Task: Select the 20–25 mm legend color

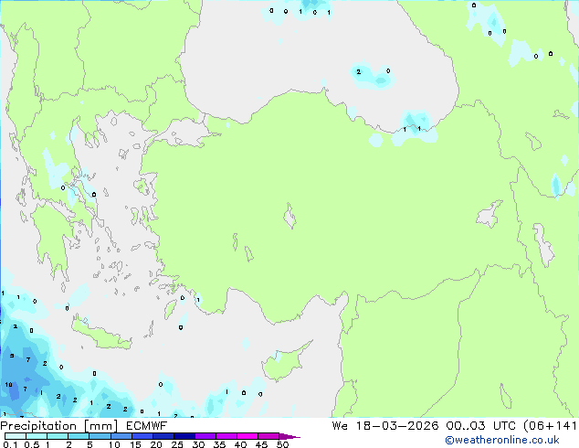Action: click(x=163, y=436)
